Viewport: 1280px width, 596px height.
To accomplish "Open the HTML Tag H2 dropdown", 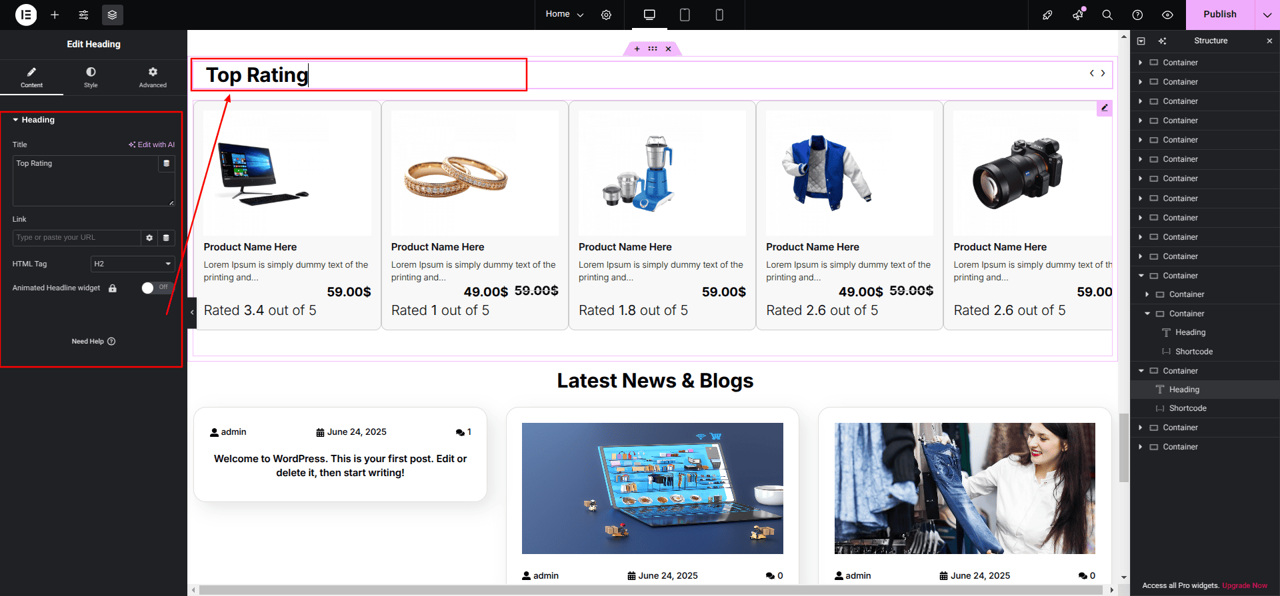I will click(x=133, y=264).
